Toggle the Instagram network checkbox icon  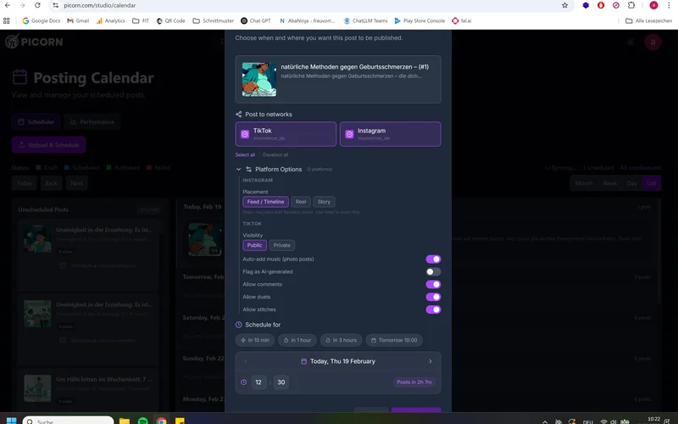coord(349,134)
